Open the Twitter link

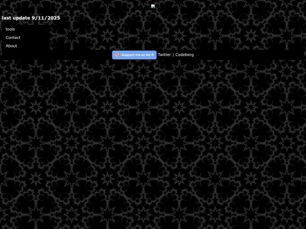coord(164,55)
